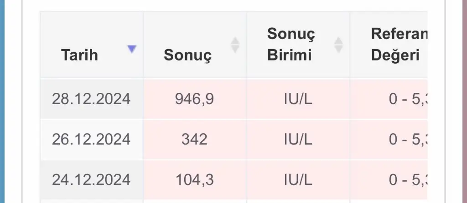The width and height of the screenshot is (467, 203).
Task: Select the 26.12.2024 date cell
Action: (x=91, y=139)
